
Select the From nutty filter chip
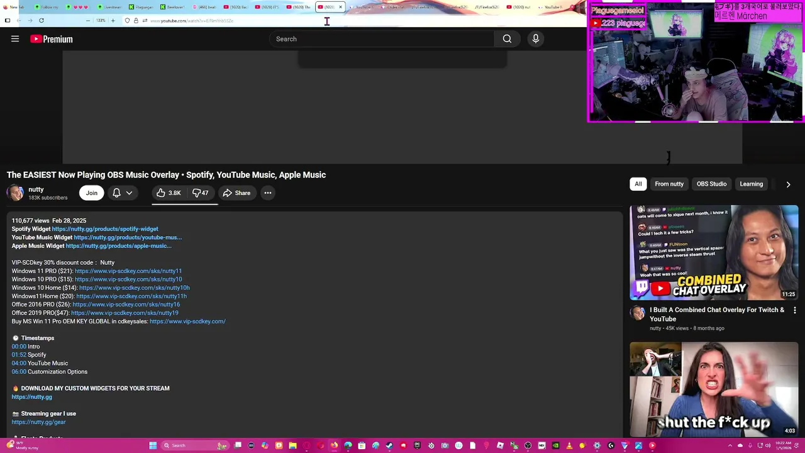click(669, 184)
